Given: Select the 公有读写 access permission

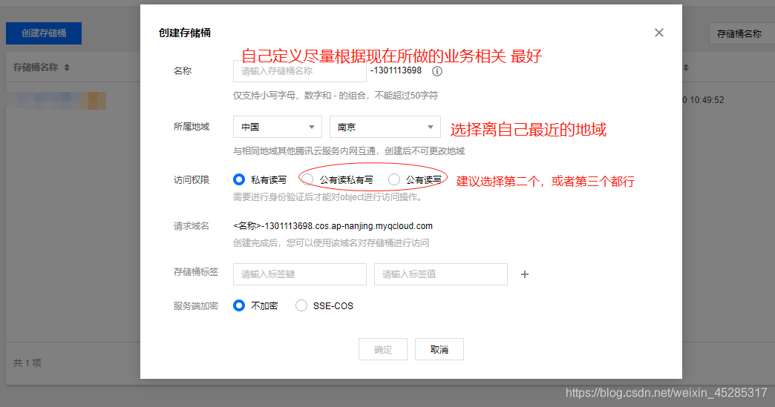Looking at the screenshot, I should (x=394, y=179).
